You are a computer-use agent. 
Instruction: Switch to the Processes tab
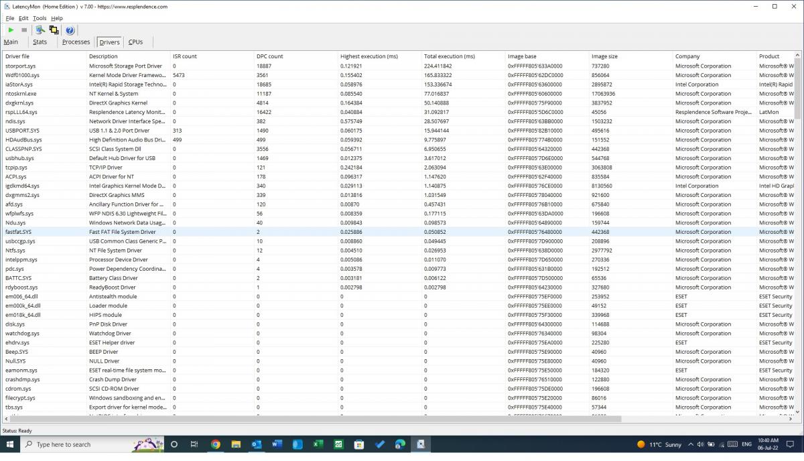point(76,42)
